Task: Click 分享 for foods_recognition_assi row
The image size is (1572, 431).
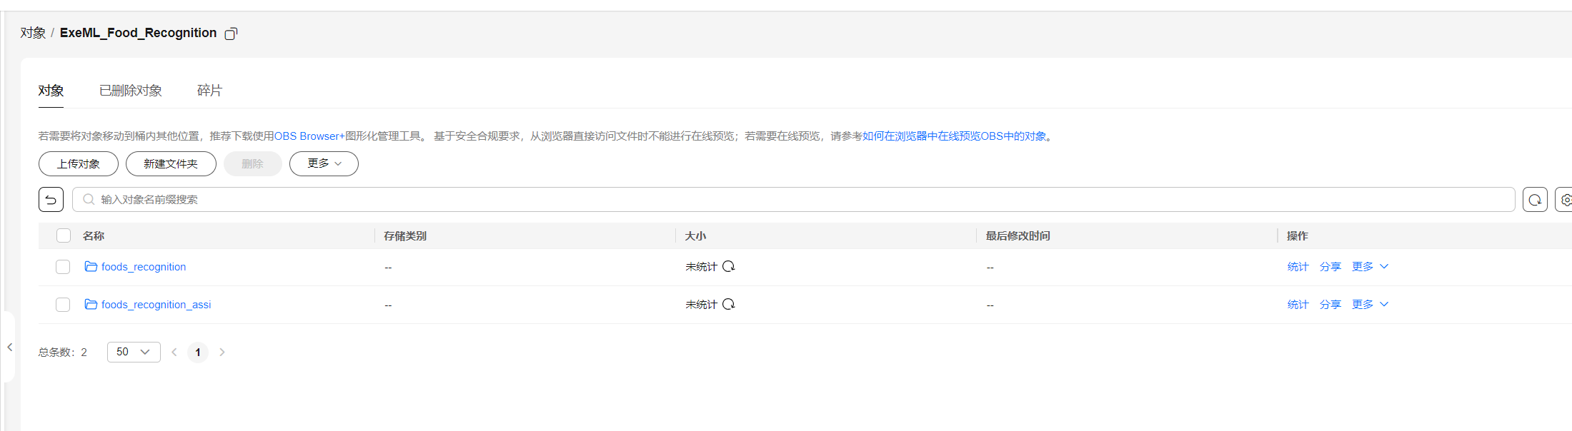Action: [1330, 305]
